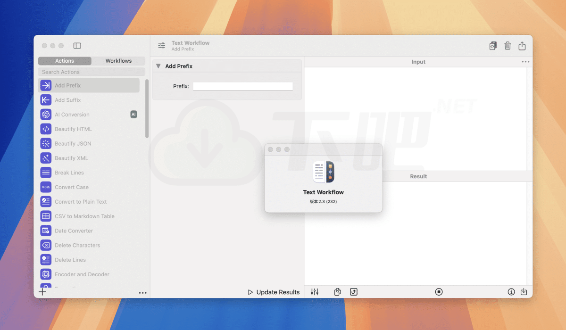
Task: Open the bottom bar adjustment sliders icon
Action: pyautogui.click(x=315, y=292)
